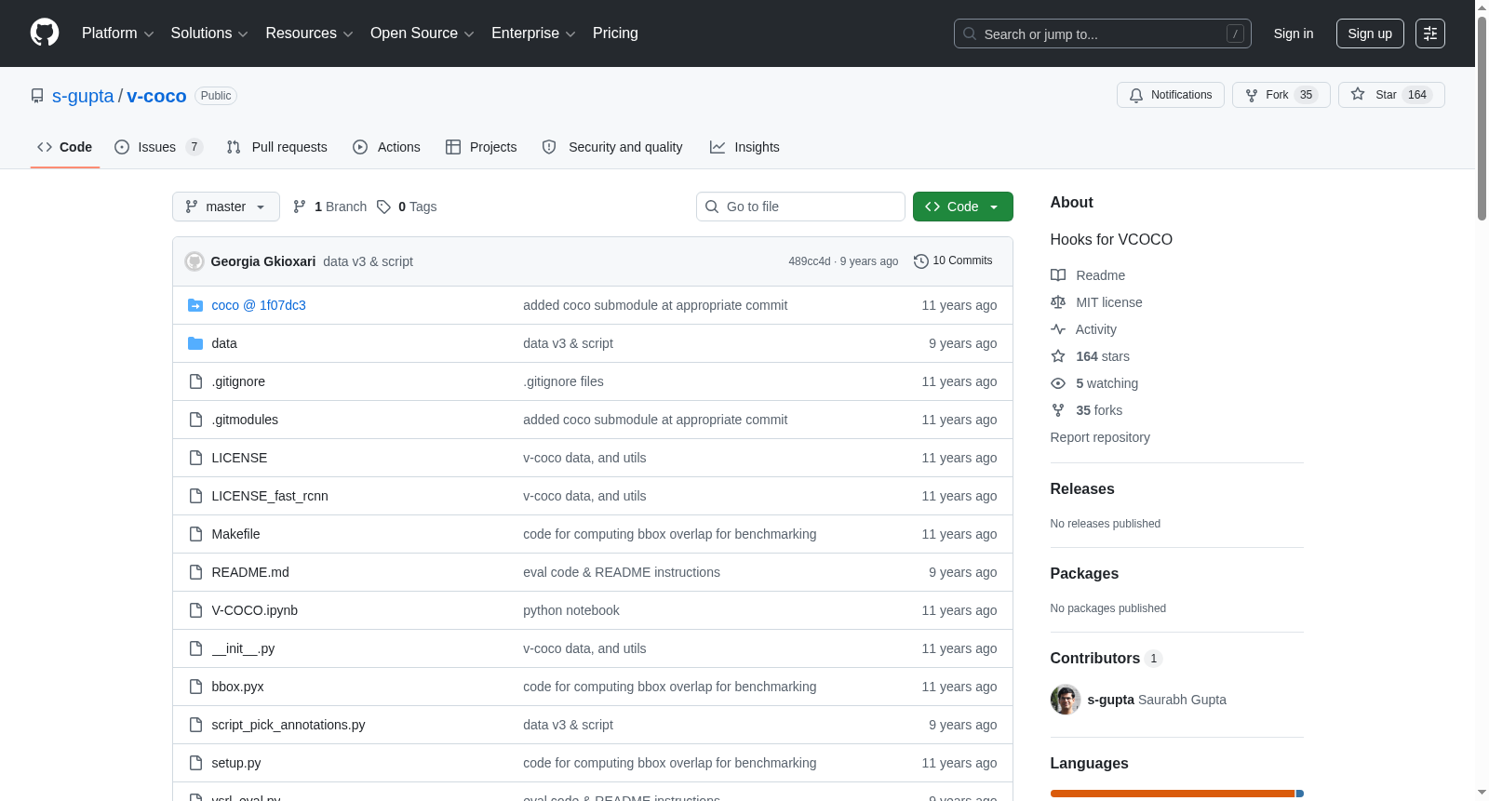Open the Projects tab
The width and height of the screenshot is (1489, 801).
click(481, 147)
